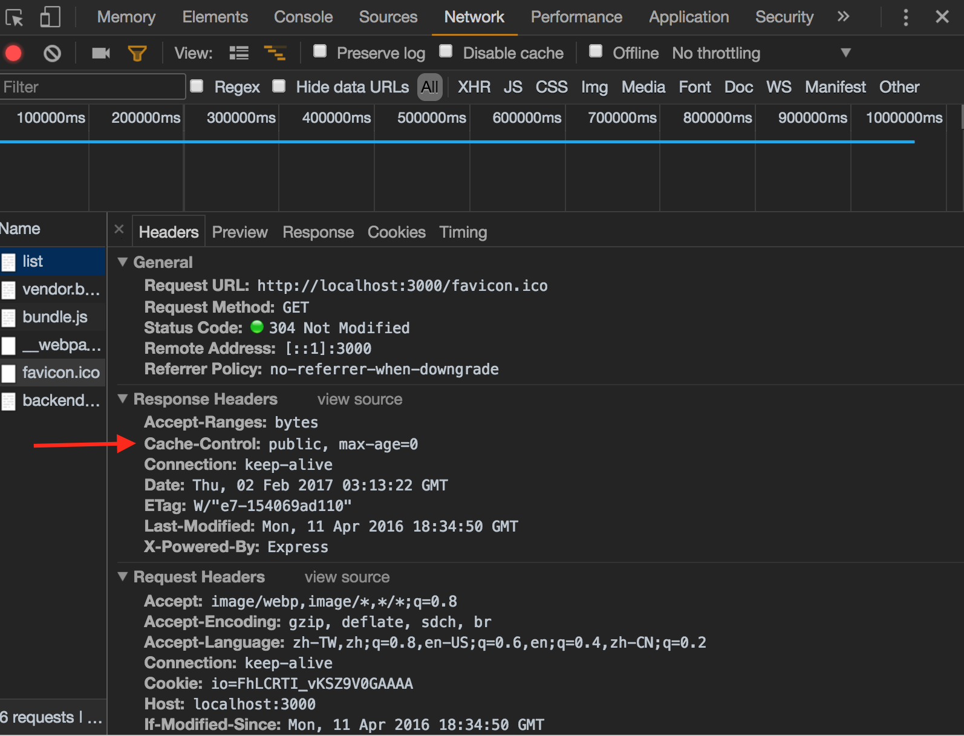Open the more tabs chevron
Screen dimensions: 964x736
[843, 16]
